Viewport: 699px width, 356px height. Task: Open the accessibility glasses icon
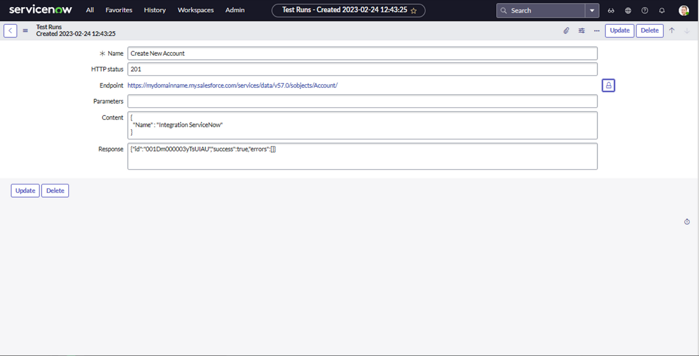(611, 10)
